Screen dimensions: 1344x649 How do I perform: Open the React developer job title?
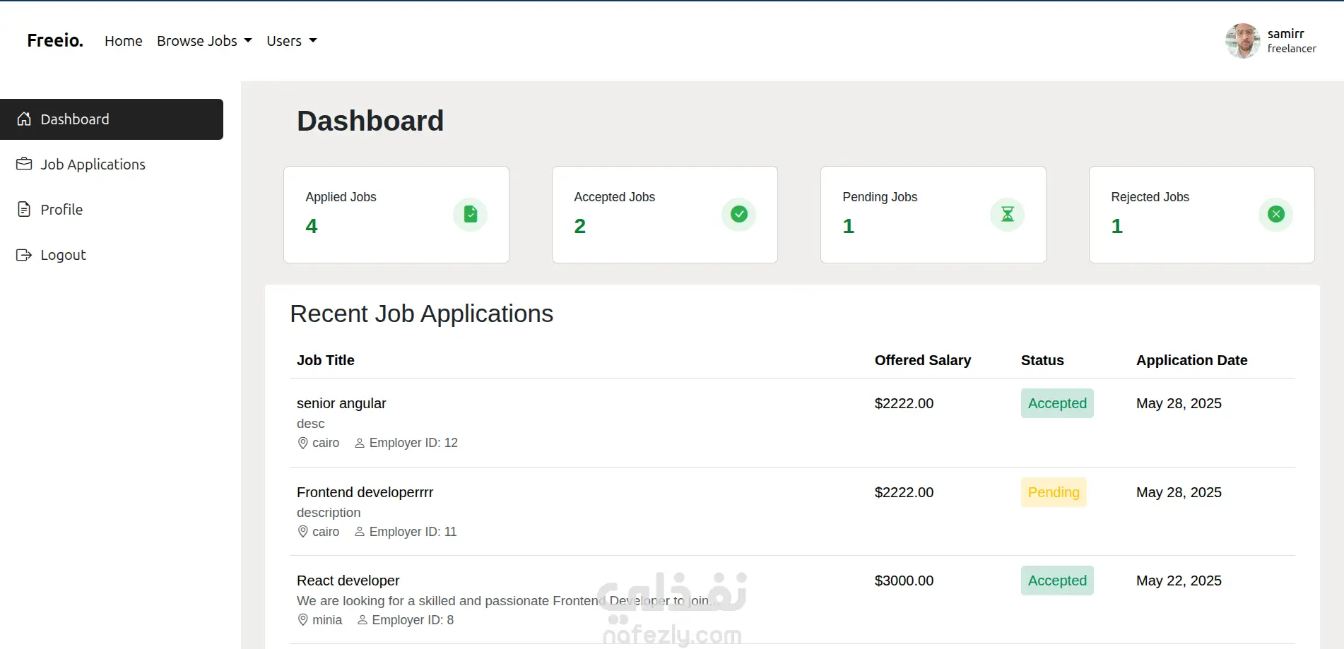348,580
